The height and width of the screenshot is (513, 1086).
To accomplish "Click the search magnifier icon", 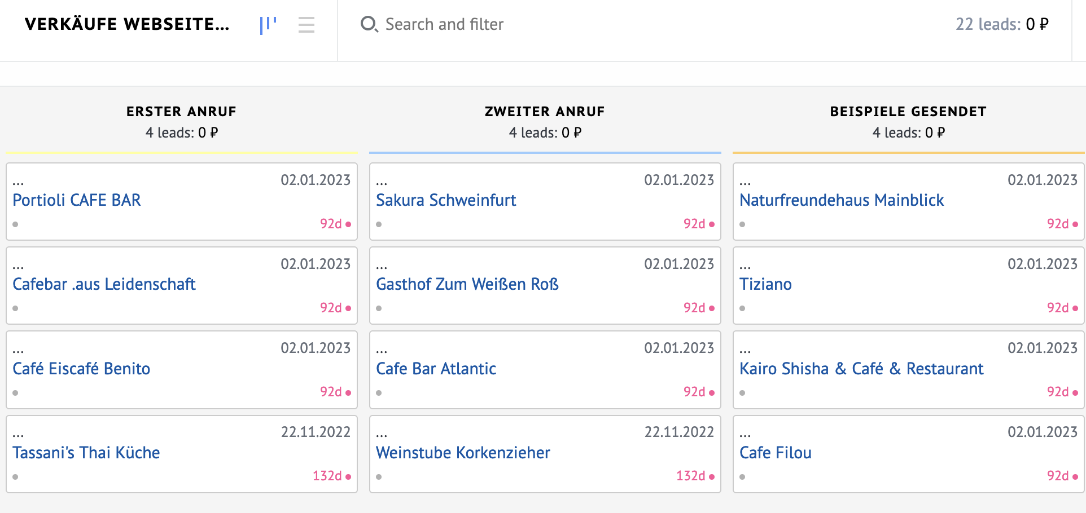I will click(x=369, y=24).
